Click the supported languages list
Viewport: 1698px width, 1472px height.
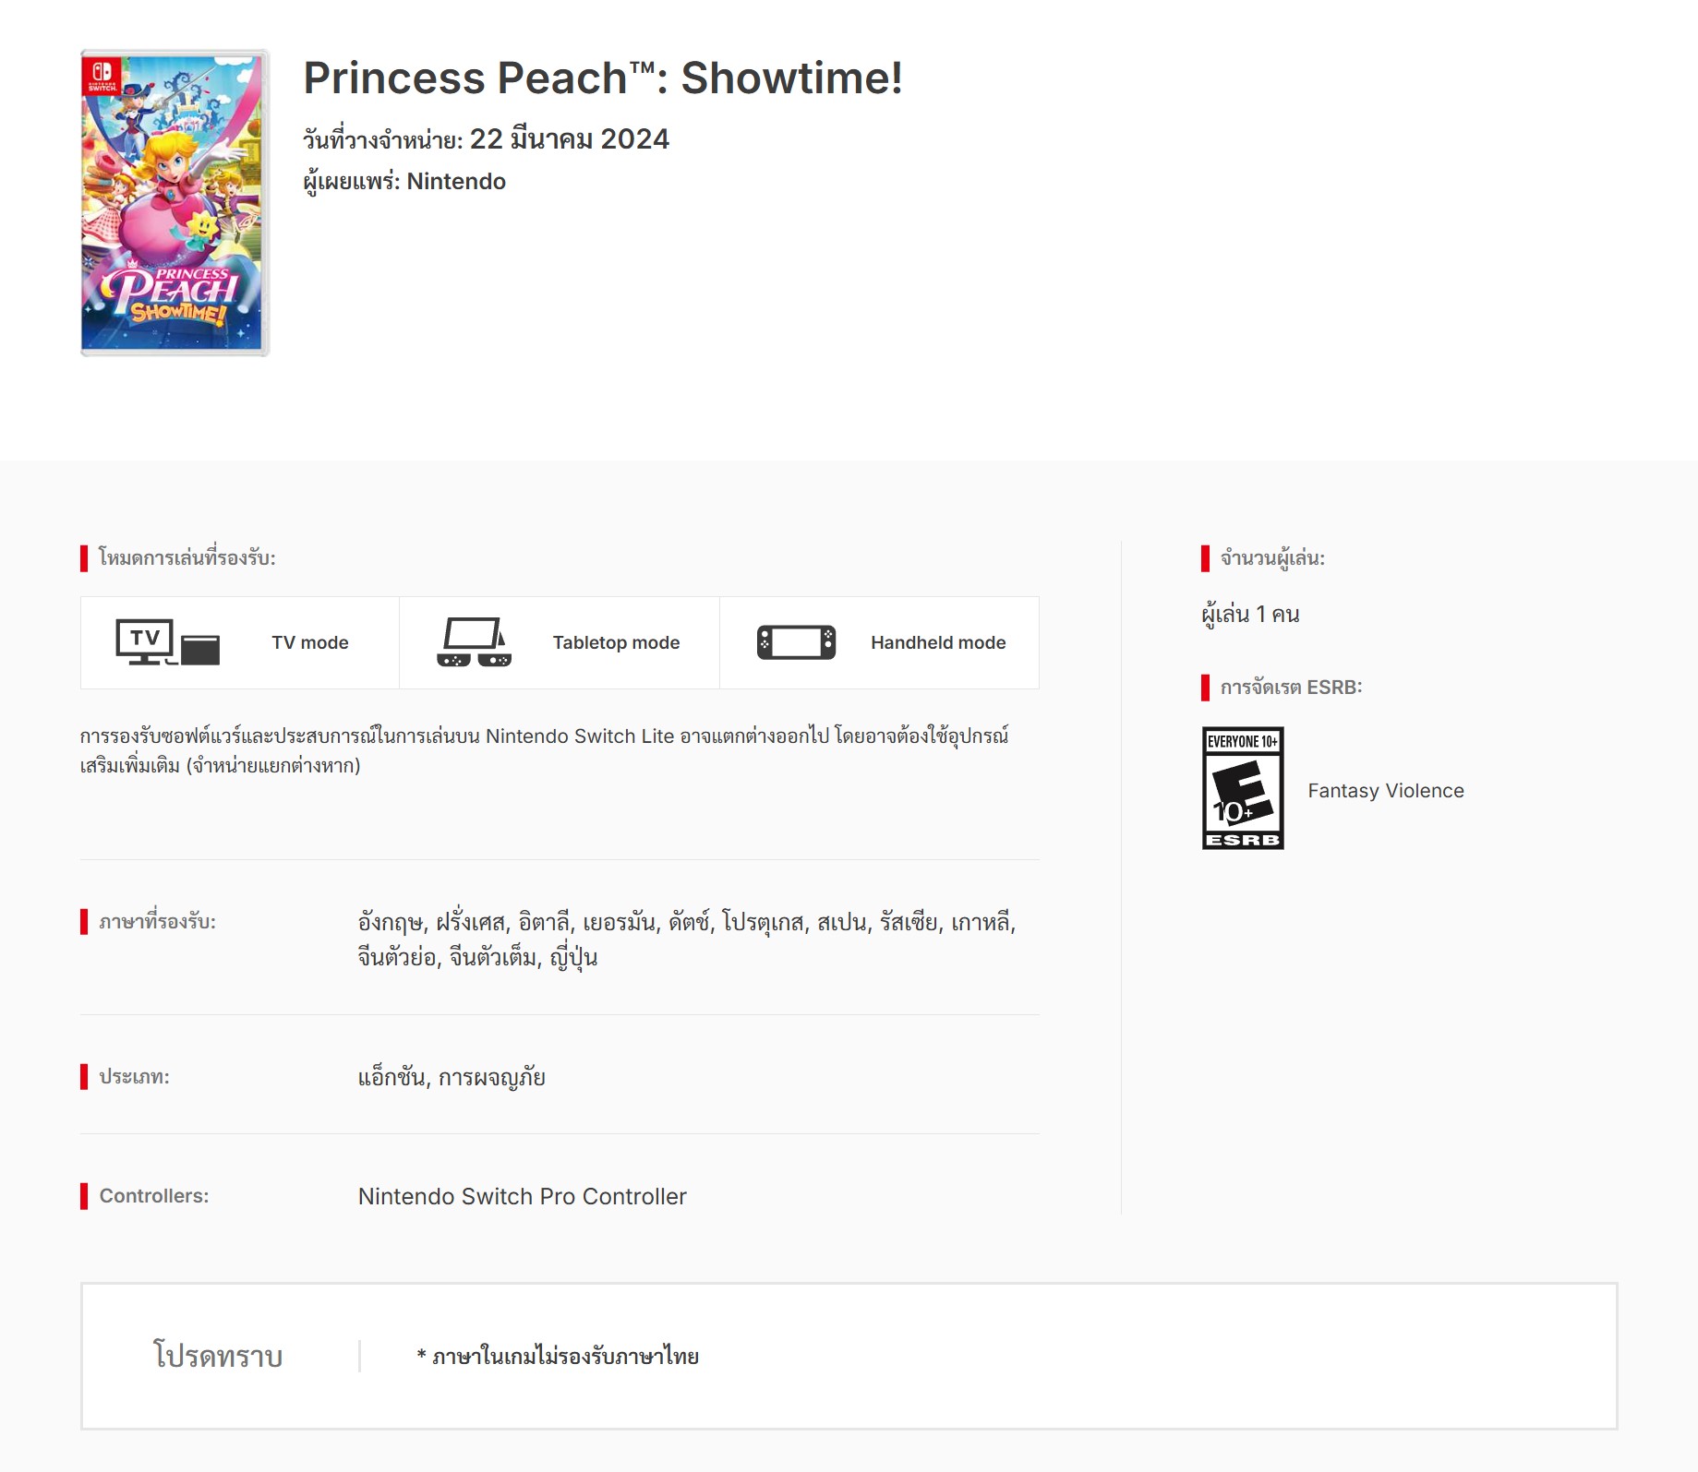[686, 939]
